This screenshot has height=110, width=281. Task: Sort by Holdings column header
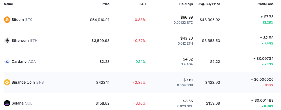[x=186, y=4]
